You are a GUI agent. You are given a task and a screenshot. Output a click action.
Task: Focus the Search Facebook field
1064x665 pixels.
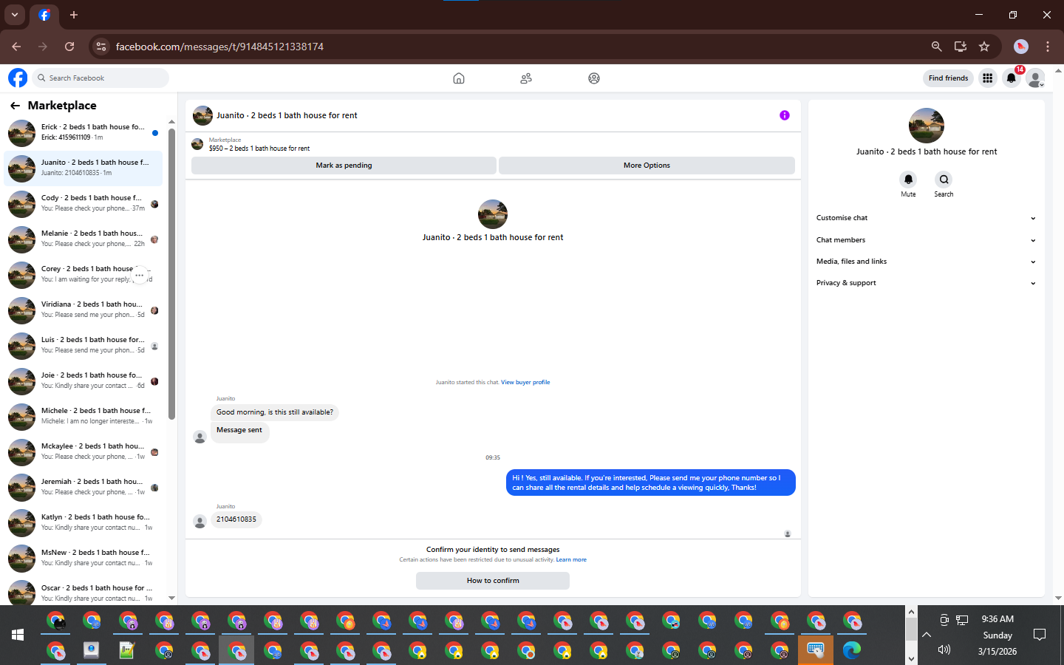(101, 78)
